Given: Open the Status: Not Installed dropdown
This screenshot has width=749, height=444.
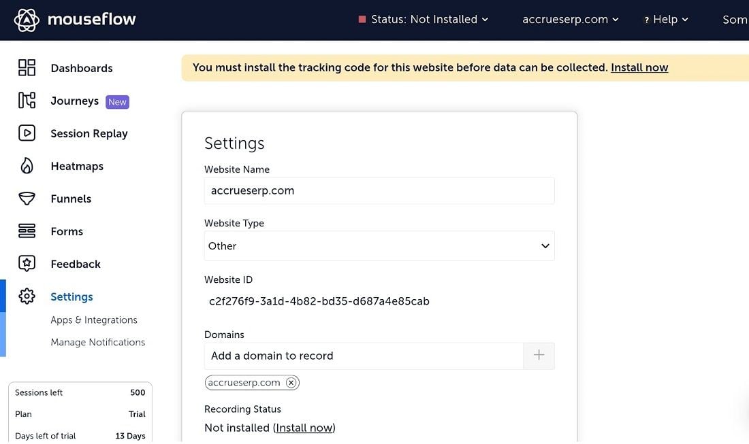Looking at the screenshot, I should click(424, 20).
